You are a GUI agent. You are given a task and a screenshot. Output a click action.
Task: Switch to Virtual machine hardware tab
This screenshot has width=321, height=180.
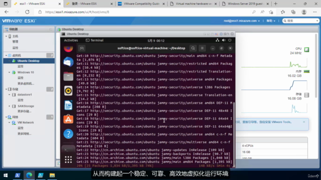[194, 3]
